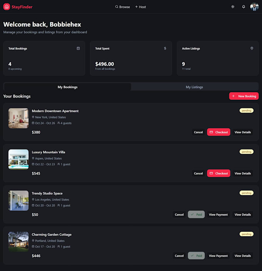Open Trendy Studio Space thumbnail

[18, 200]
